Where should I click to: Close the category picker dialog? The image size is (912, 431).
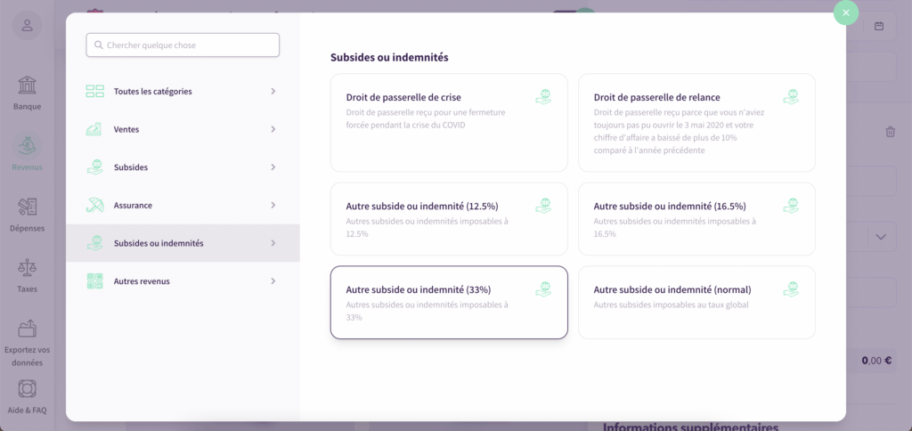(846, 12)
